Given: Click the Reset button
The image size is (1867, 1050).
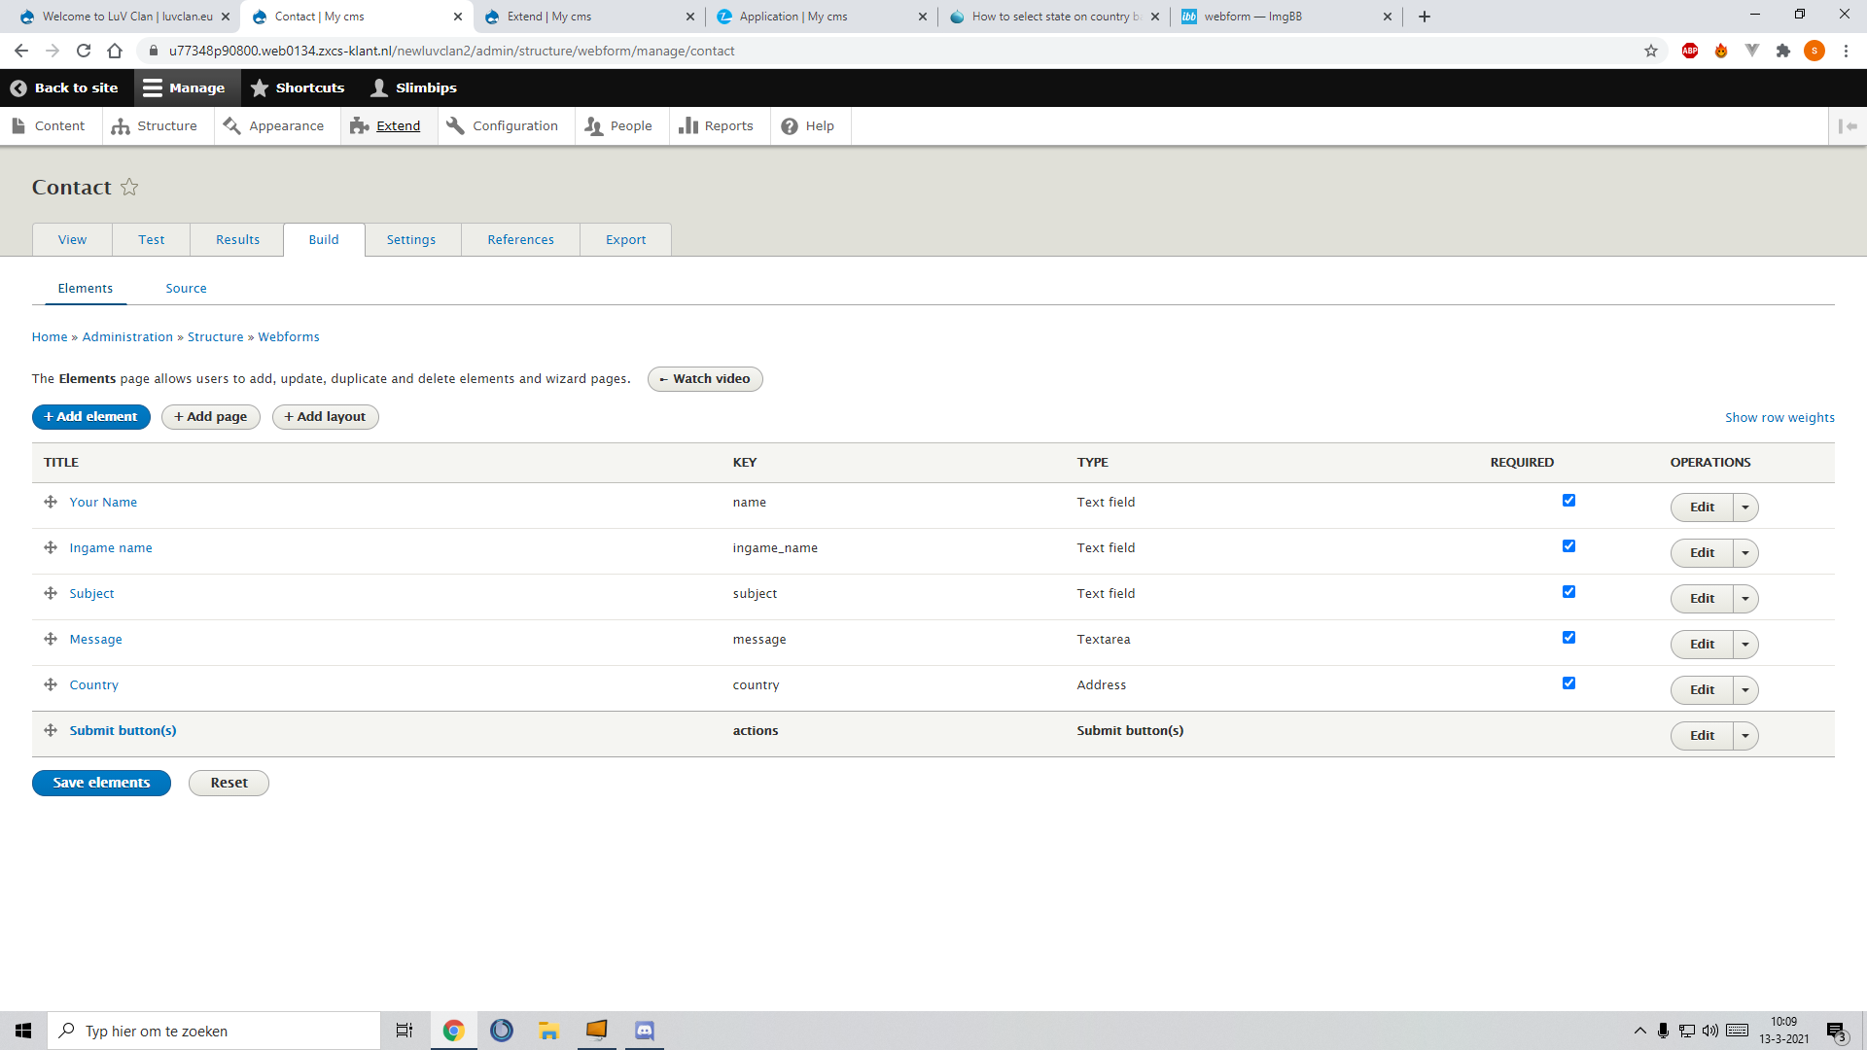Looking at the screenshot, I should pyautogui.click(x=229, y=783).
